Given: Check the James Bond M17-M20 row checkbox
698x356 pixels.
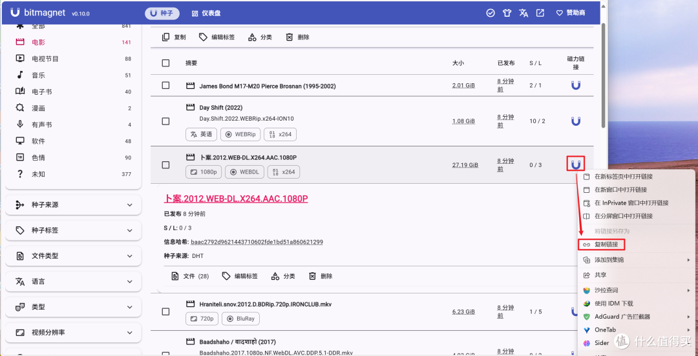Looking at the screenshot, I should click(165, 85).
